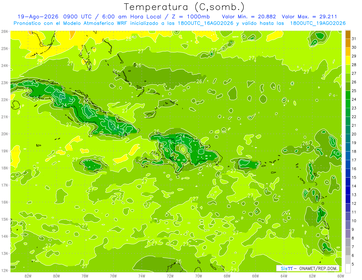Click the longitude axis label "62W"
This screenshot has height=280, width=362.
tap(312, 276)
